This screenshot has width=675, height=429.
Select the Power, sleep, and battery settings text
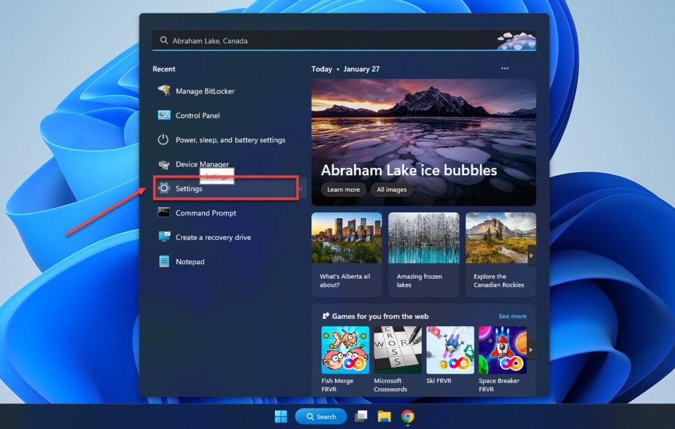[x=230, y=140]
